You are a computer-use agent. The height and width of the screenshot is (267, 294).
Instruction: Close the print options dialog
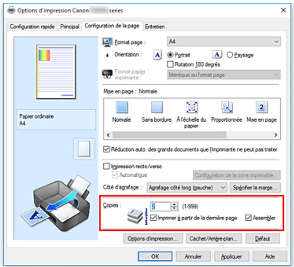pos(283,10)
